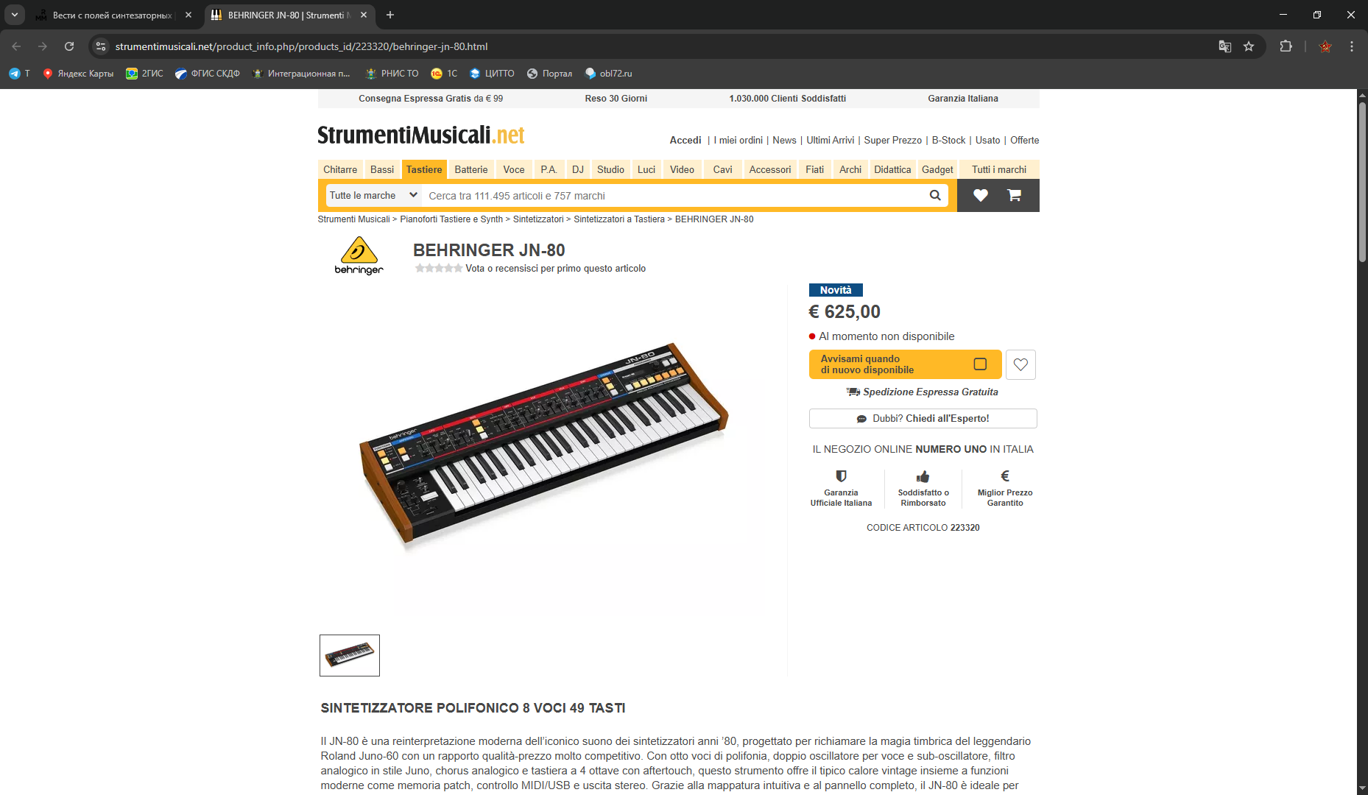Follow the Sintetizzatori breadcrumb link
The image size is (1368, 795).
(x=538, y=219)
